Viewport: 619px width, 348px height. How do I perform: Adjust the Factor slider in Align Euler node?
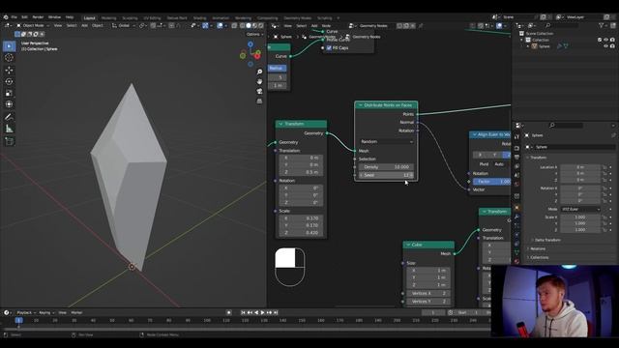492,182
